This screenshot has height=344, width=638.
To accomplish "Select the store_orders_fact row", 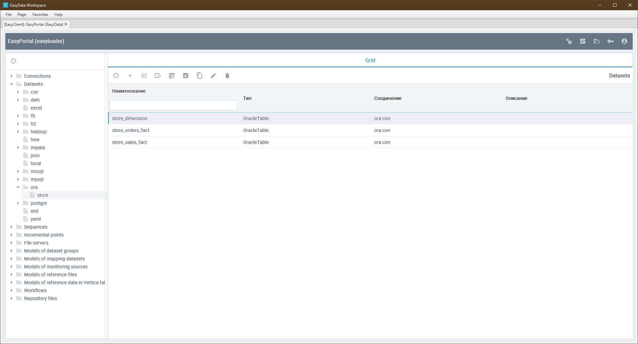I will tap(370, 130).
